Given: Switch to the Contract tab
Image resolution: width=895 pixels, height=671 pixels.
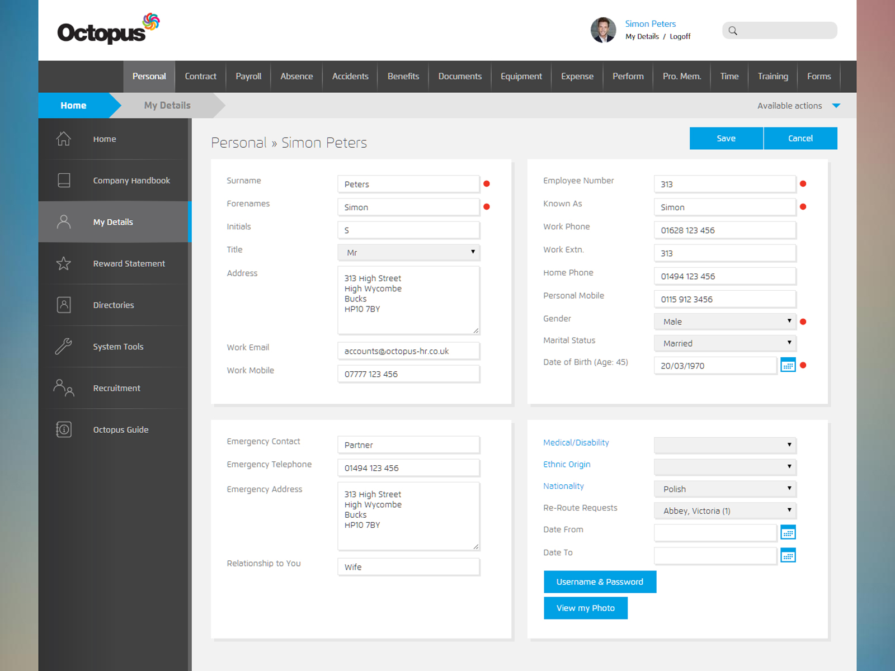Looking at the screenshot, I should tap(200, 77).
